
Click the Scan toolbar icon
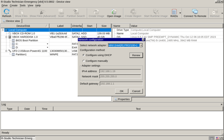[x=61, y=13]
